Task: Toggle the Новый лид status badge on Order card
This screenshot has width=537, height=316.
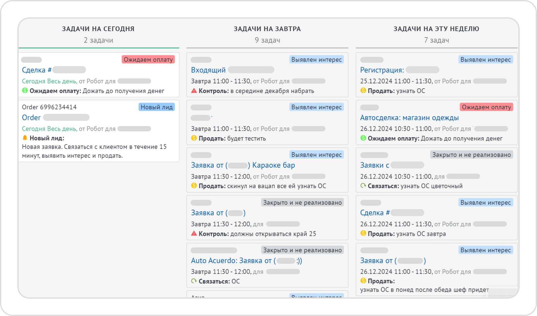Action: [x=157, y=107]
